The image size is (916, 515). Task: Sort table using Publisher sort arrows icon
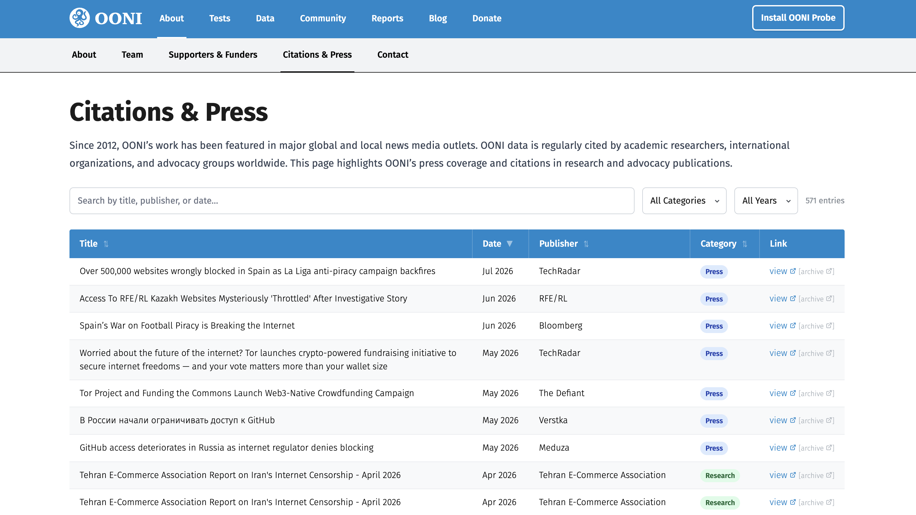(586, 244)
